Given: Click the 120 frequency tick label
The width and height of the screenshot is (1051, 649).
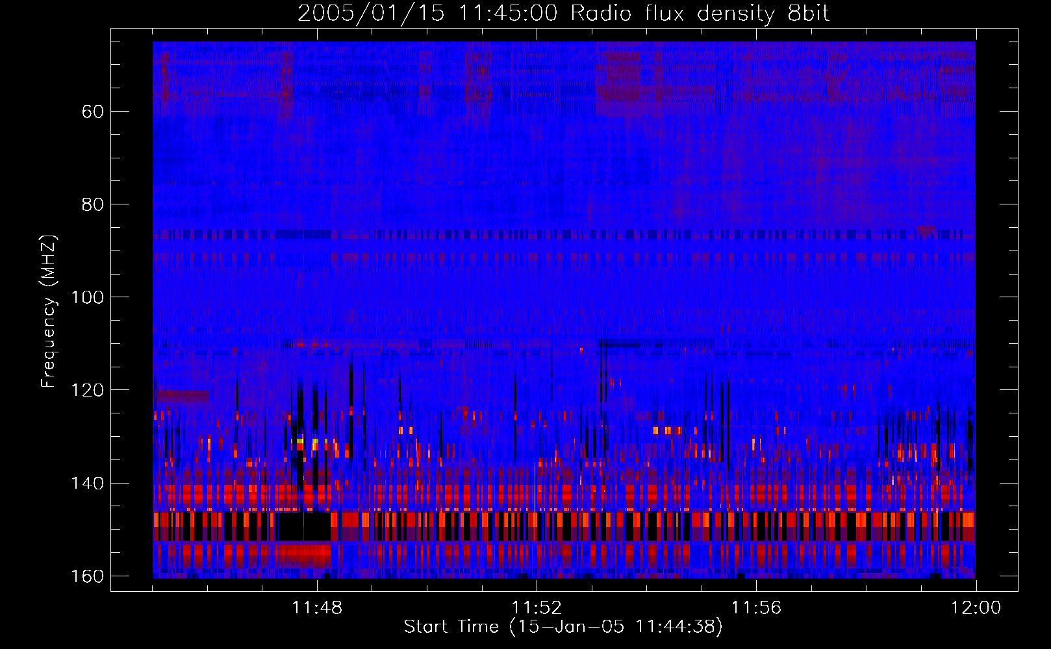Looking at the screenshot, I should tap(87, 390).
